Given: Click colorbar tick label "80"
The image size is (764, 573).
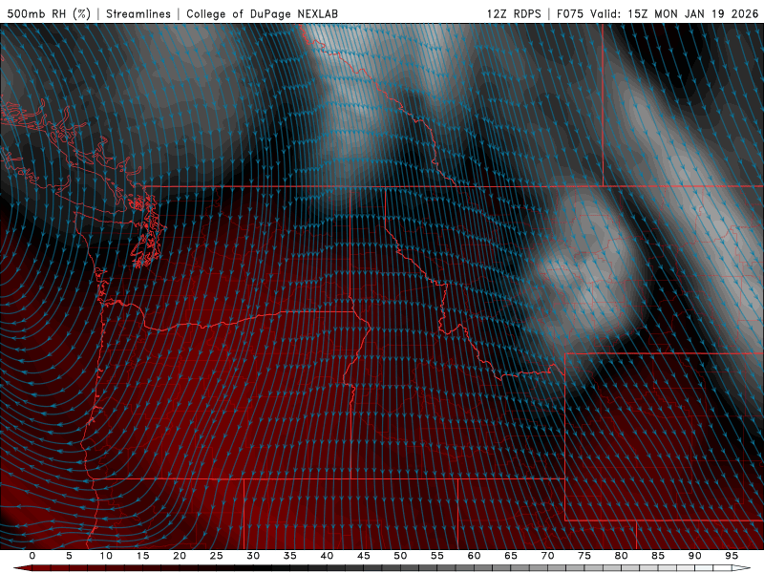Looking at the screenshot, I should point(622,556).
